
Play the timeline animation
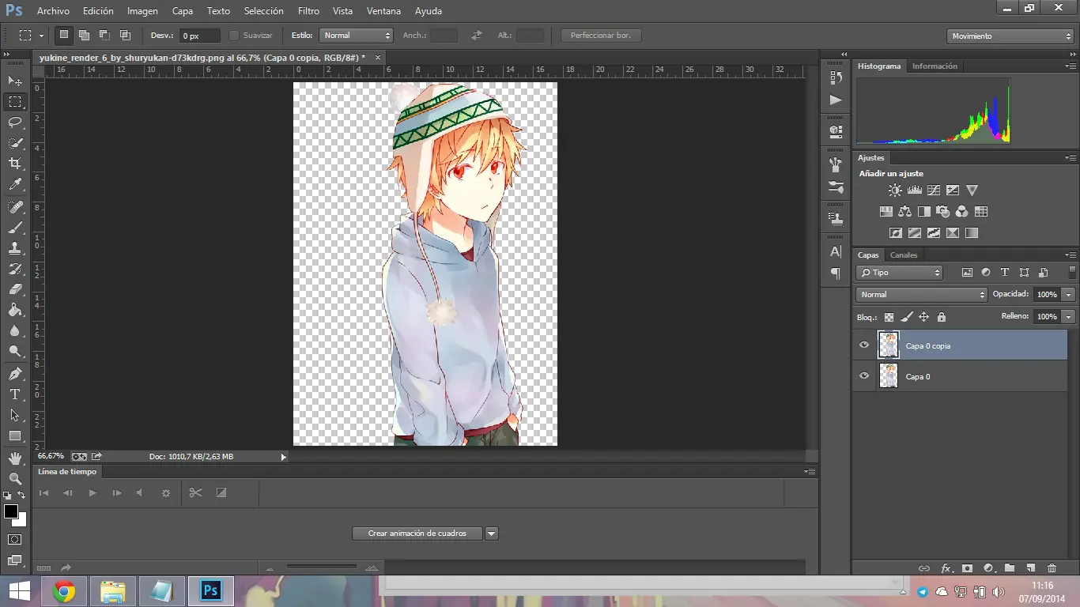93,493
